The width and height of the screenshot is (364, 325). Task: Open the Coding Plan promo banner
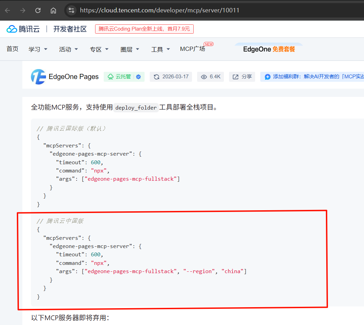(x=144, y=29)
